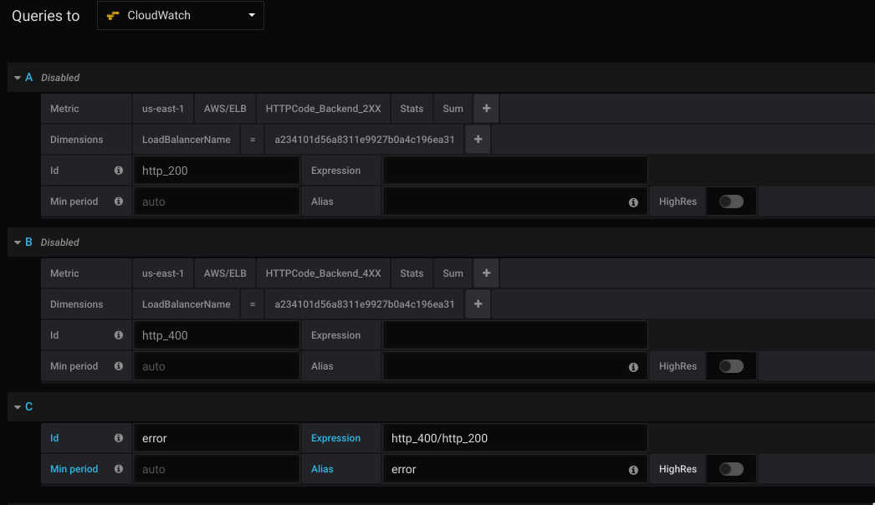This screenshot has height=505, width=875.
Task: Click the info icon beside Id in query C
Action: pos(118,437)
